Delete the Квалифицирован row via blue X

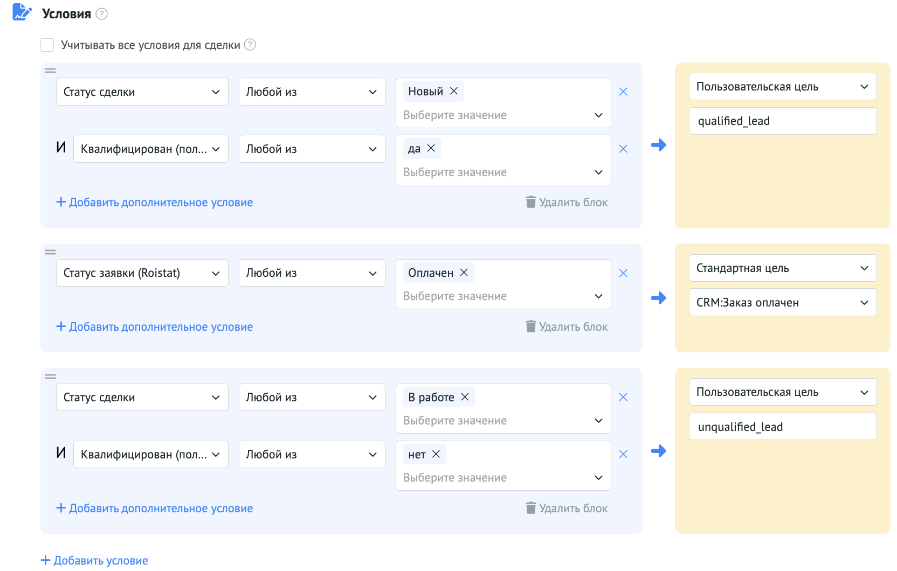[623, 149]
